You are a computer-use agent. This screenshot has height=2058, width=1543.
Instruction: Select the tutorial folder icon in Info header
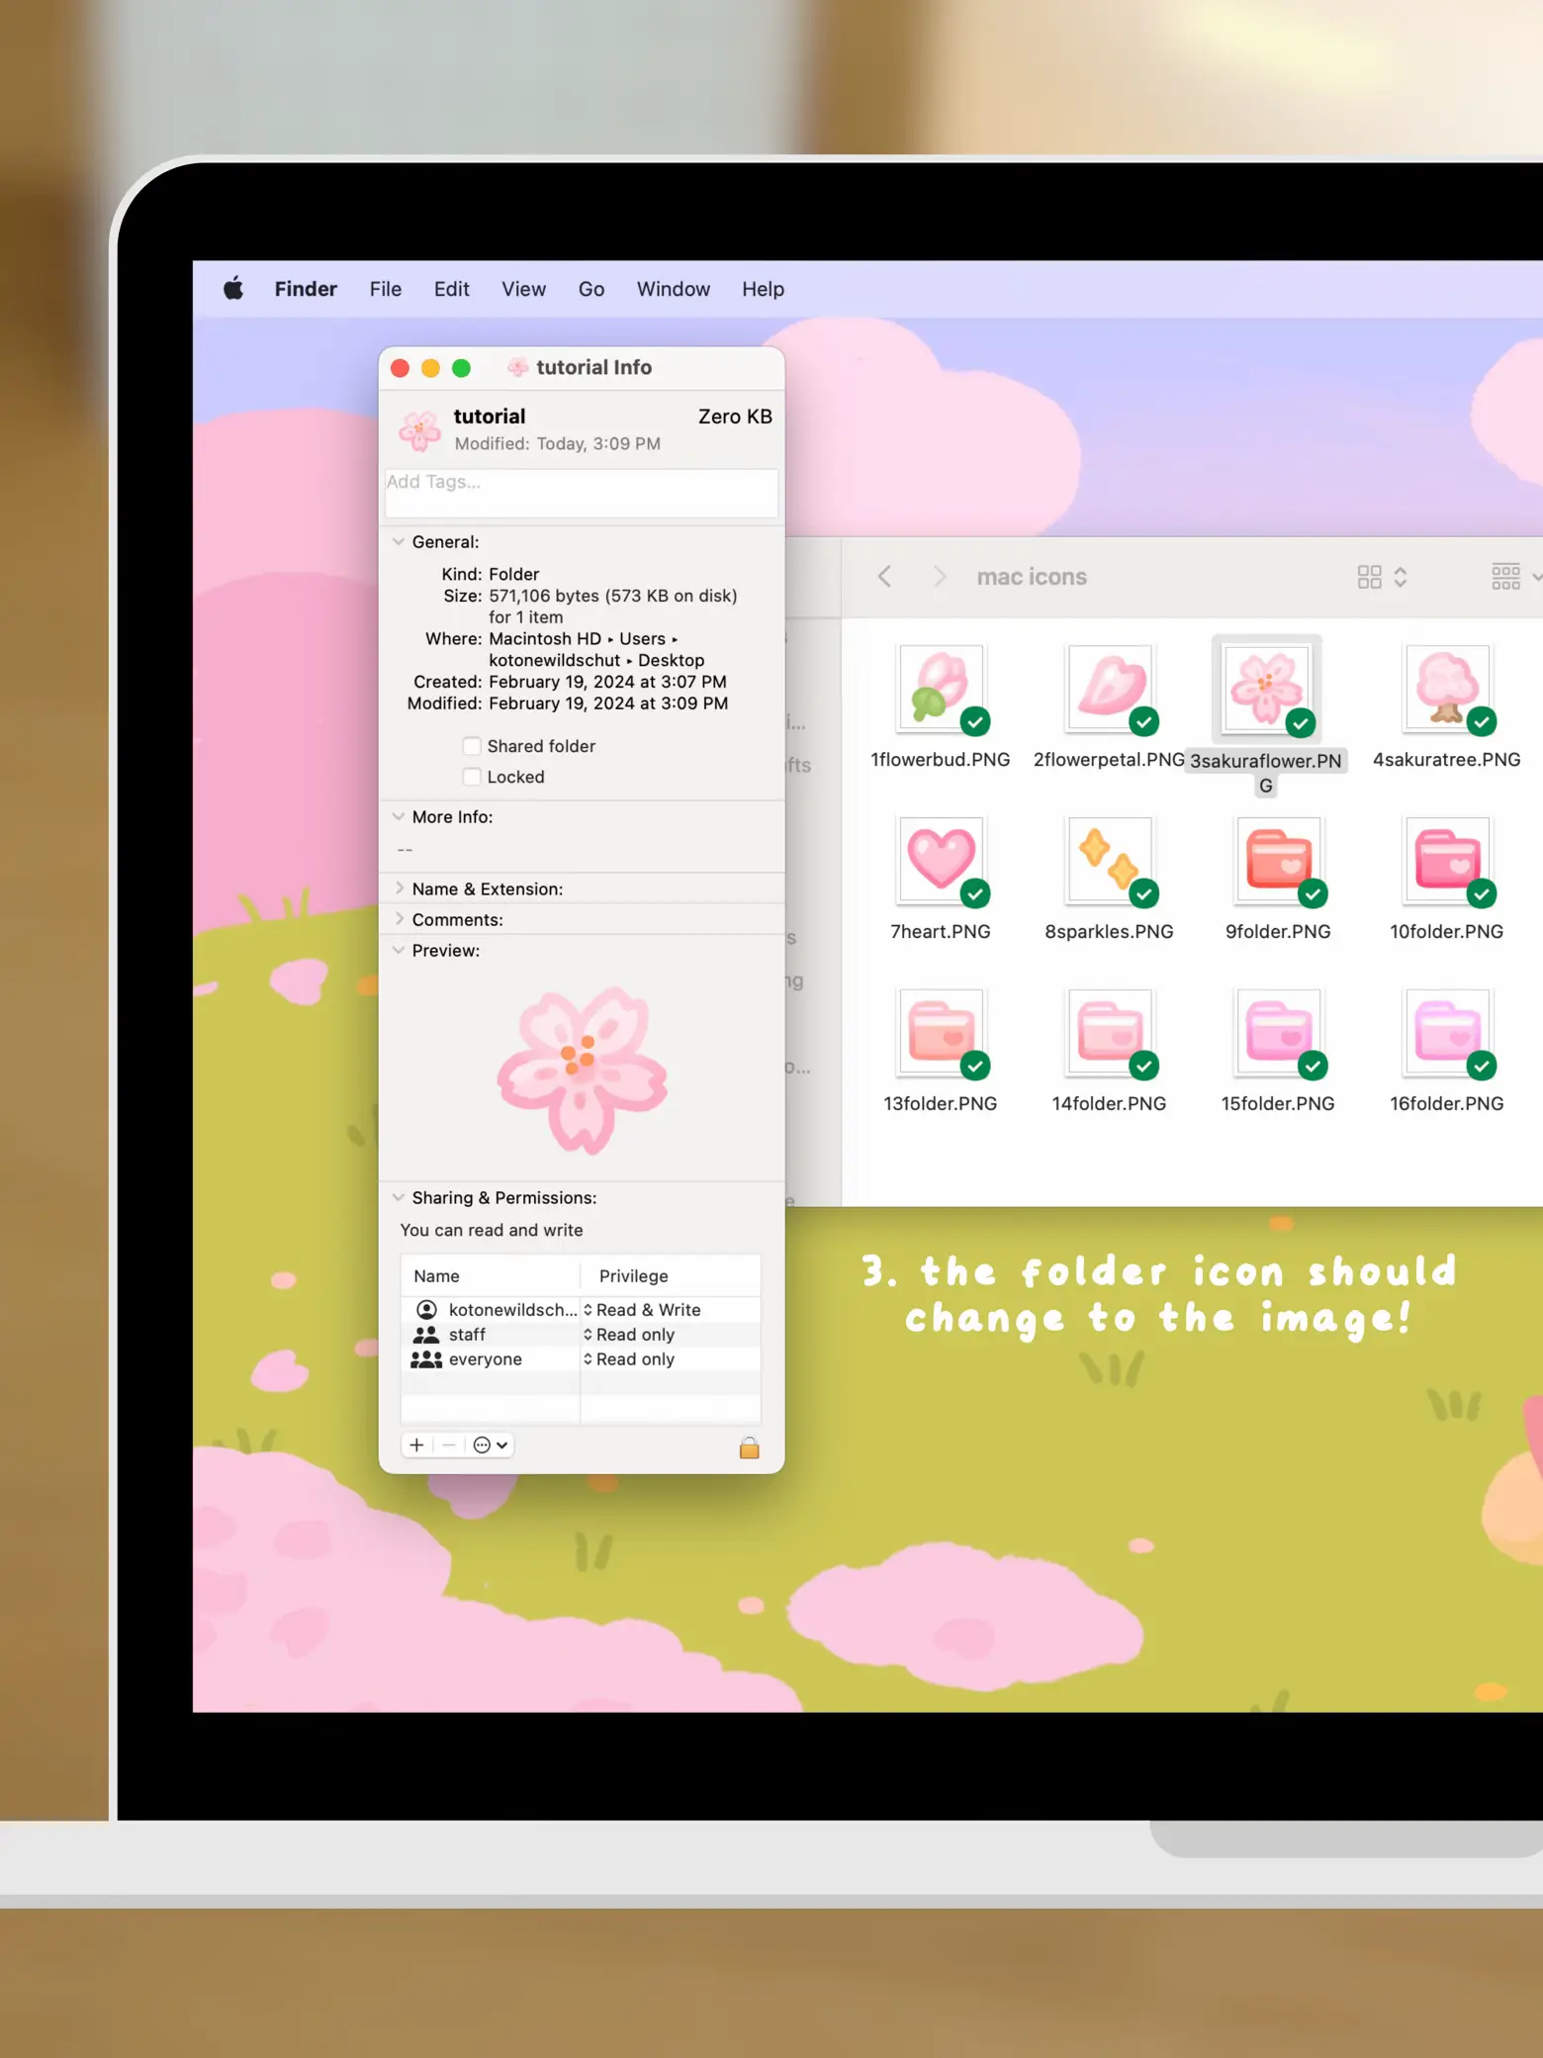(x=419, y=430)
